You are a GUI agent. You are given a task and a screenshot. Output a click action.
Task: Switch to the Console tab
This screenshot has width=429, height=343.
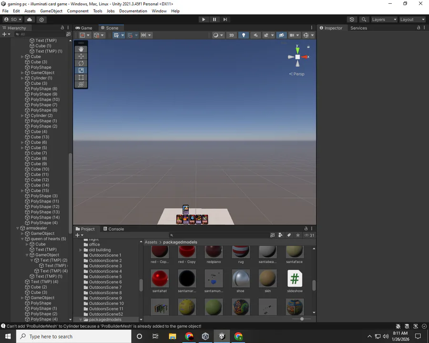coord(116,229)
